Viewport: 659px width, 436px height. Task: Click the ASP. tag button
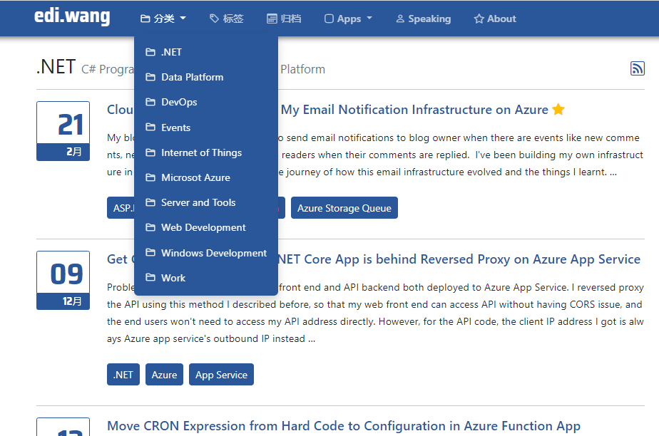121,208
